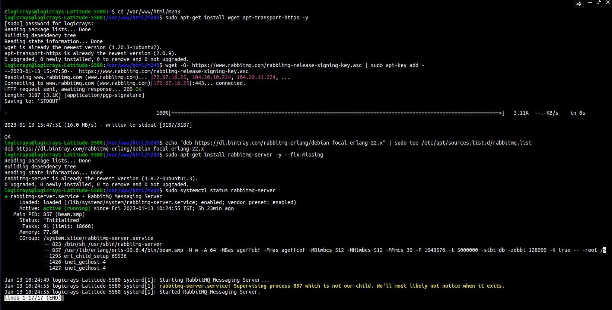This screenshot has height=310, width=612.
Task: Click 'Status: "Initialized"' line
Action: [x=51, y=220]
